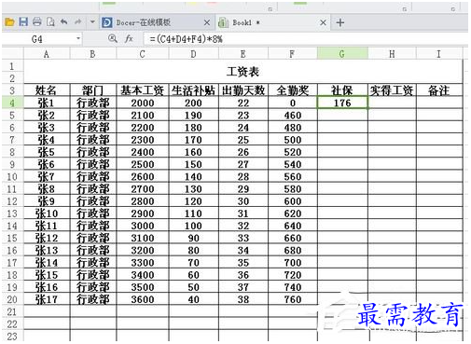The width and height of the screenshot is (471, 344).
Task: Click attendance days cell 38
Action: (243, 299)
